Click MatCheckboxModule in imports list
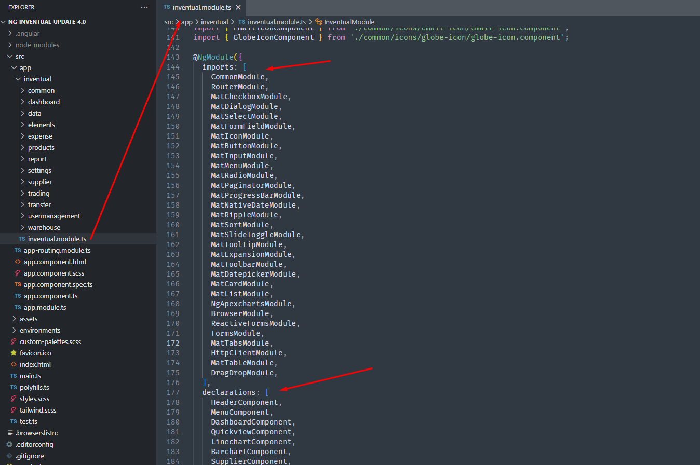 (x=249, y=97)
